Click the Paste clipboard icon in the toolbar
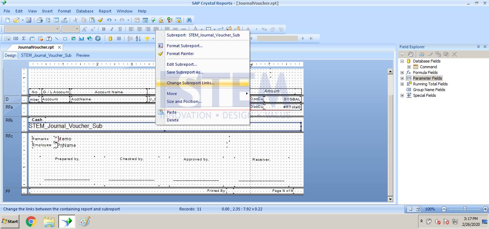This screenshot has width=489, height=229. [x=92, y=20]
